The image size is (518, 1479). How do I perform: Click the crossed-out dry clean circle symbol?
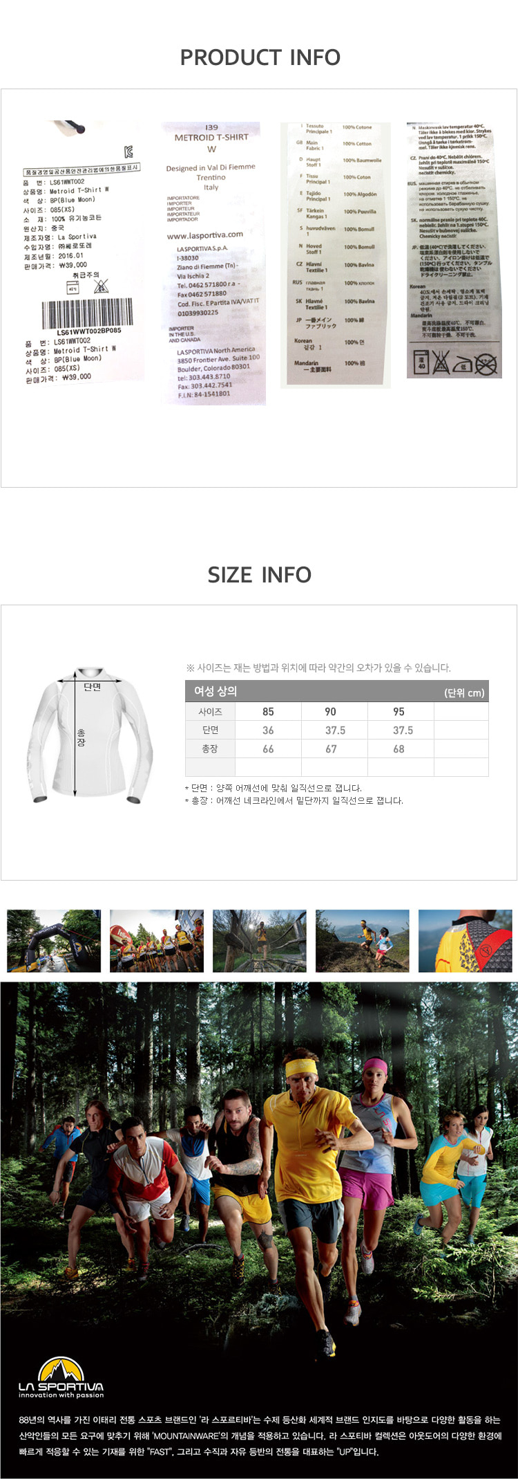[486, 363]
